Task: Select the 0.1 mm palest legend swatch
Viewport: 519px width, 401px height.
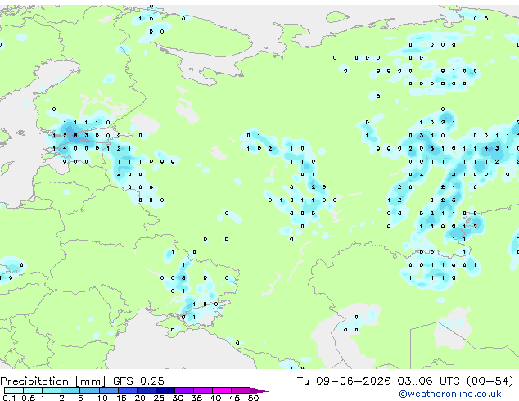Action: (x=14, y=390)
